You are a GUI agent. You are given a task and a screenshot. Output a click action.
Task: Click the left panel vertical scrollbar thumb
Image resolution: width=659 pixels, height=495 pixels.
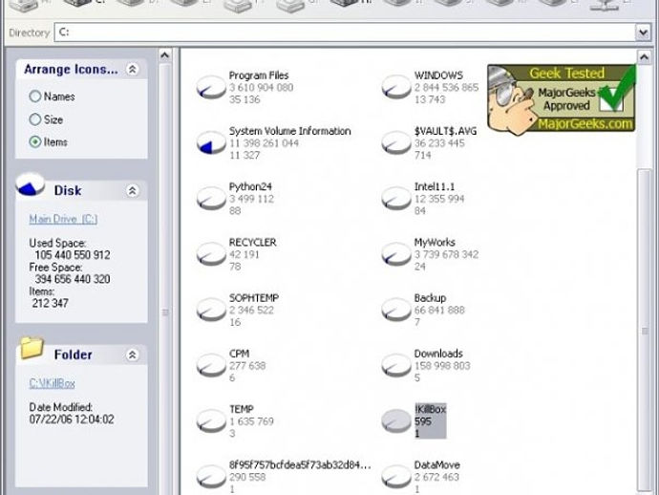pyautogui.click(x=165, y=312)
